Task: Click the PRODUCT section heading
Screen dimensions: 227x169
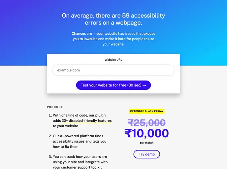Action: click(x=55, y=107)
